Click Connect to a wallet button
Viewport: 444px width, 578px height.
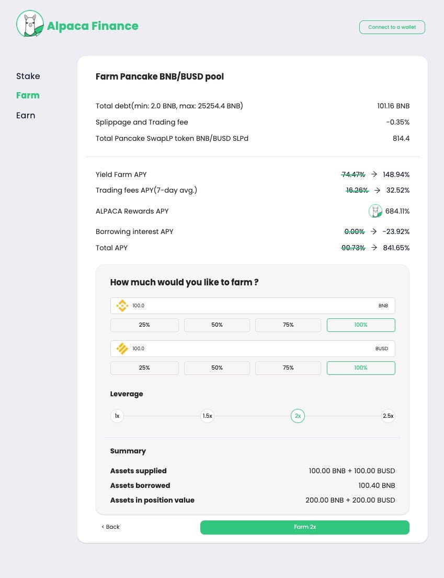[392, 27]
